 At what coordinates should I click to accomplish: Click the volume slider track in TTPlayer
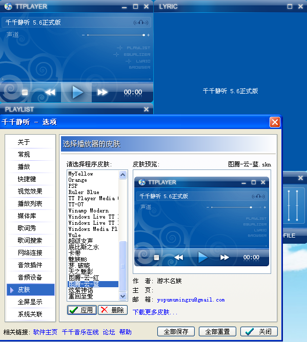click(x=116, y=35)
